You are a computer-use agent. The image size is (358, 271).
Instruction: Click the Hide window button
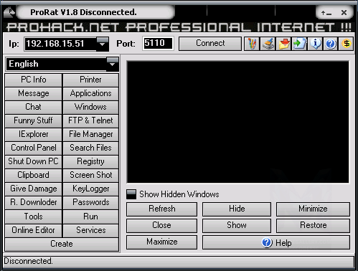(x=237, y=209)
